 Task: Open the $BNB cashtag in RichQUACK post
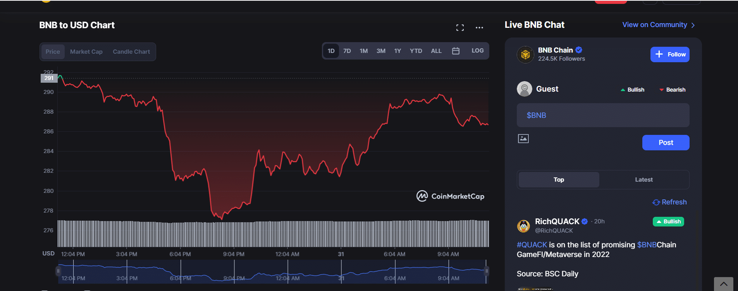coord(647,245)
